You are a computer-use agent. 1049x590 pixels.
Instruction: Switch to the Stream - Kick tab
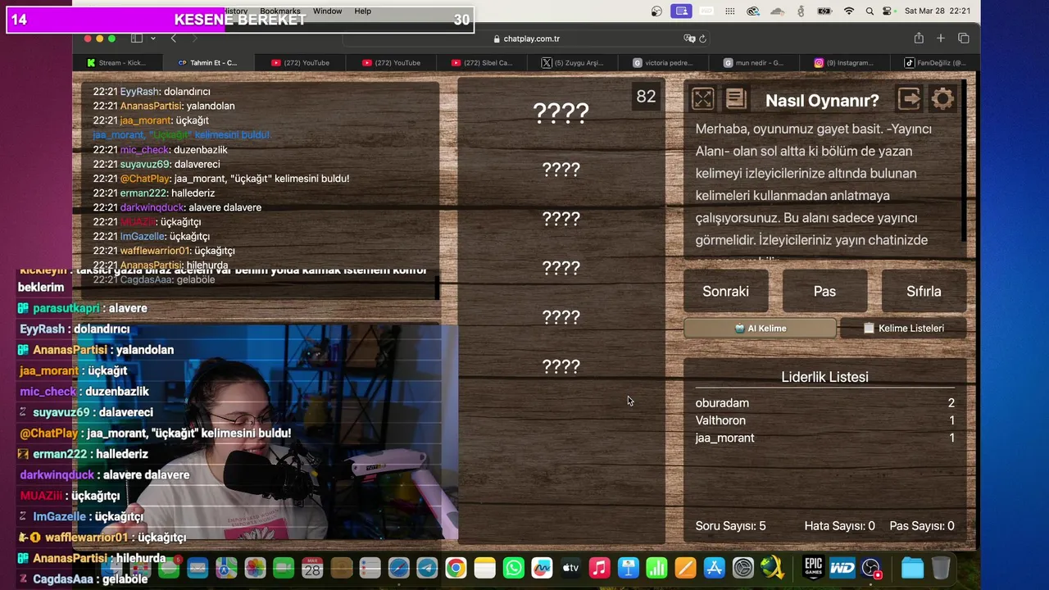click(x=116, y=62)
